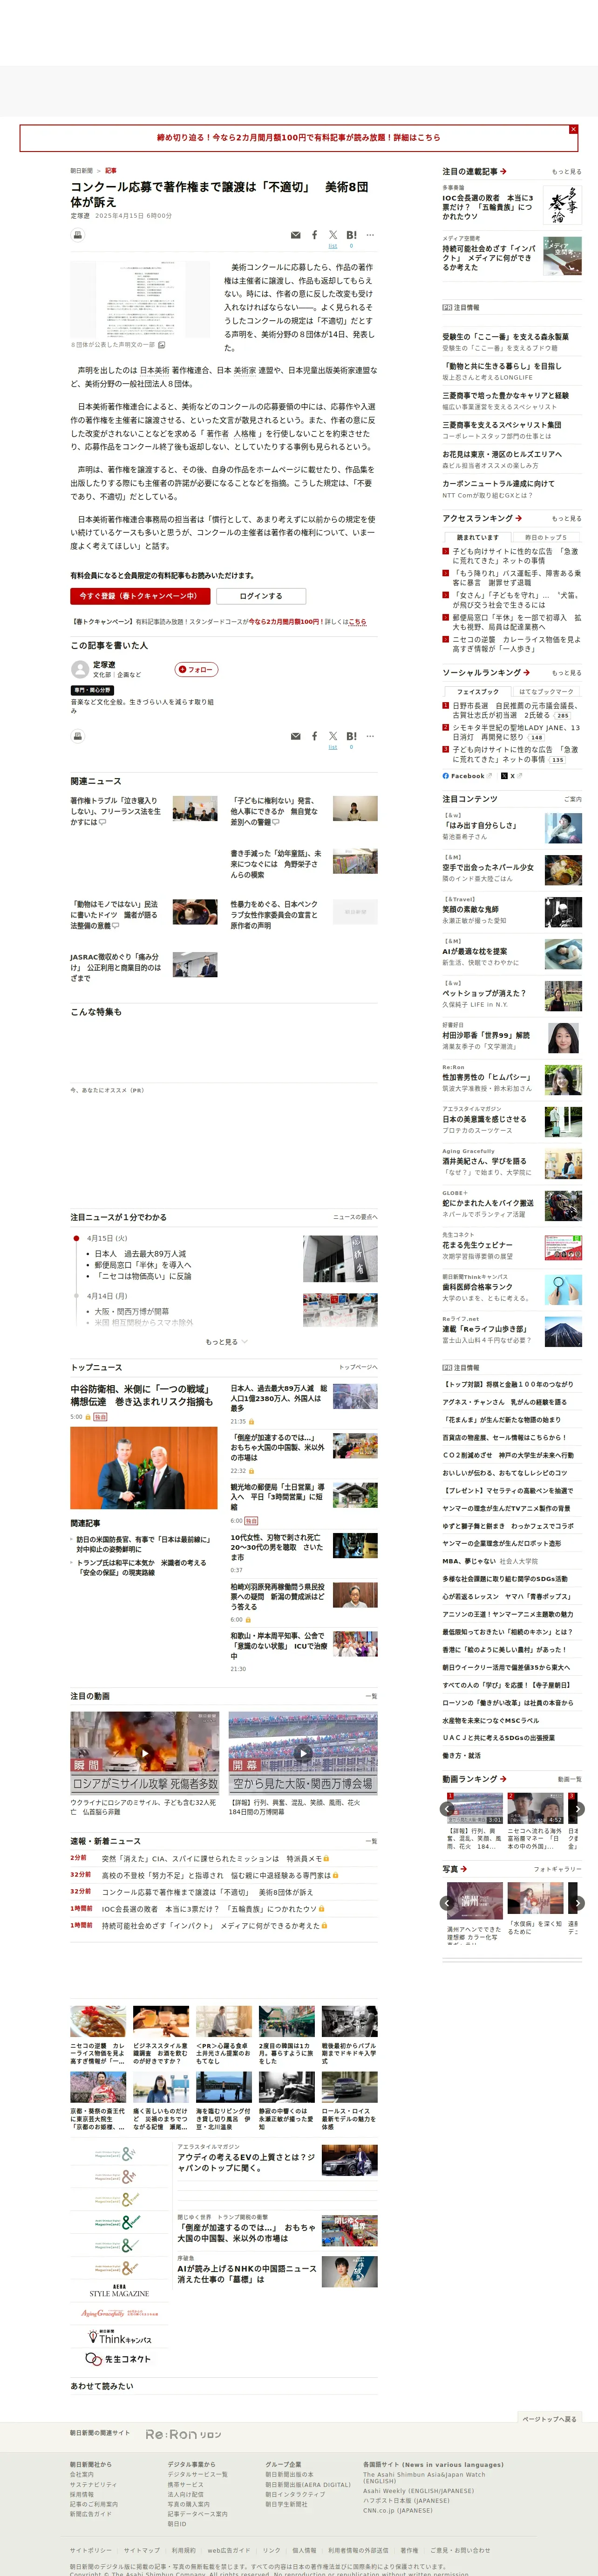Open JASRAC徴収めぐり related news link
598x2576 pixels.
click(x=115, y=967)
